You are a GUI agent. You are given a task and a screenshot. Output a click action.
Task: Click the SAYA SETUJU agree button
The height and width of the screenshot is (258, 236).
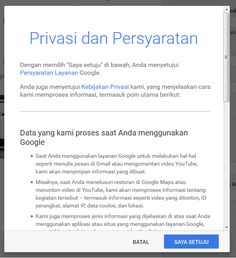[191, 242]
